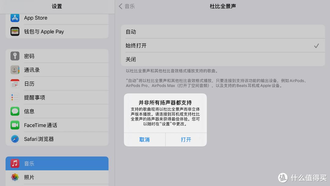Select the 密码 key icon
Viewport: 330px width, 186px height.
coord(15,56)
